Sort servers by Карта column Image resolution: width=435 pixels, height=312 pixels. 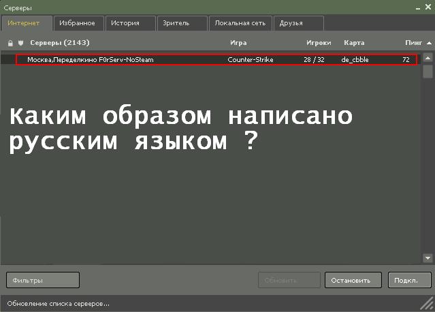pos(354,43)
